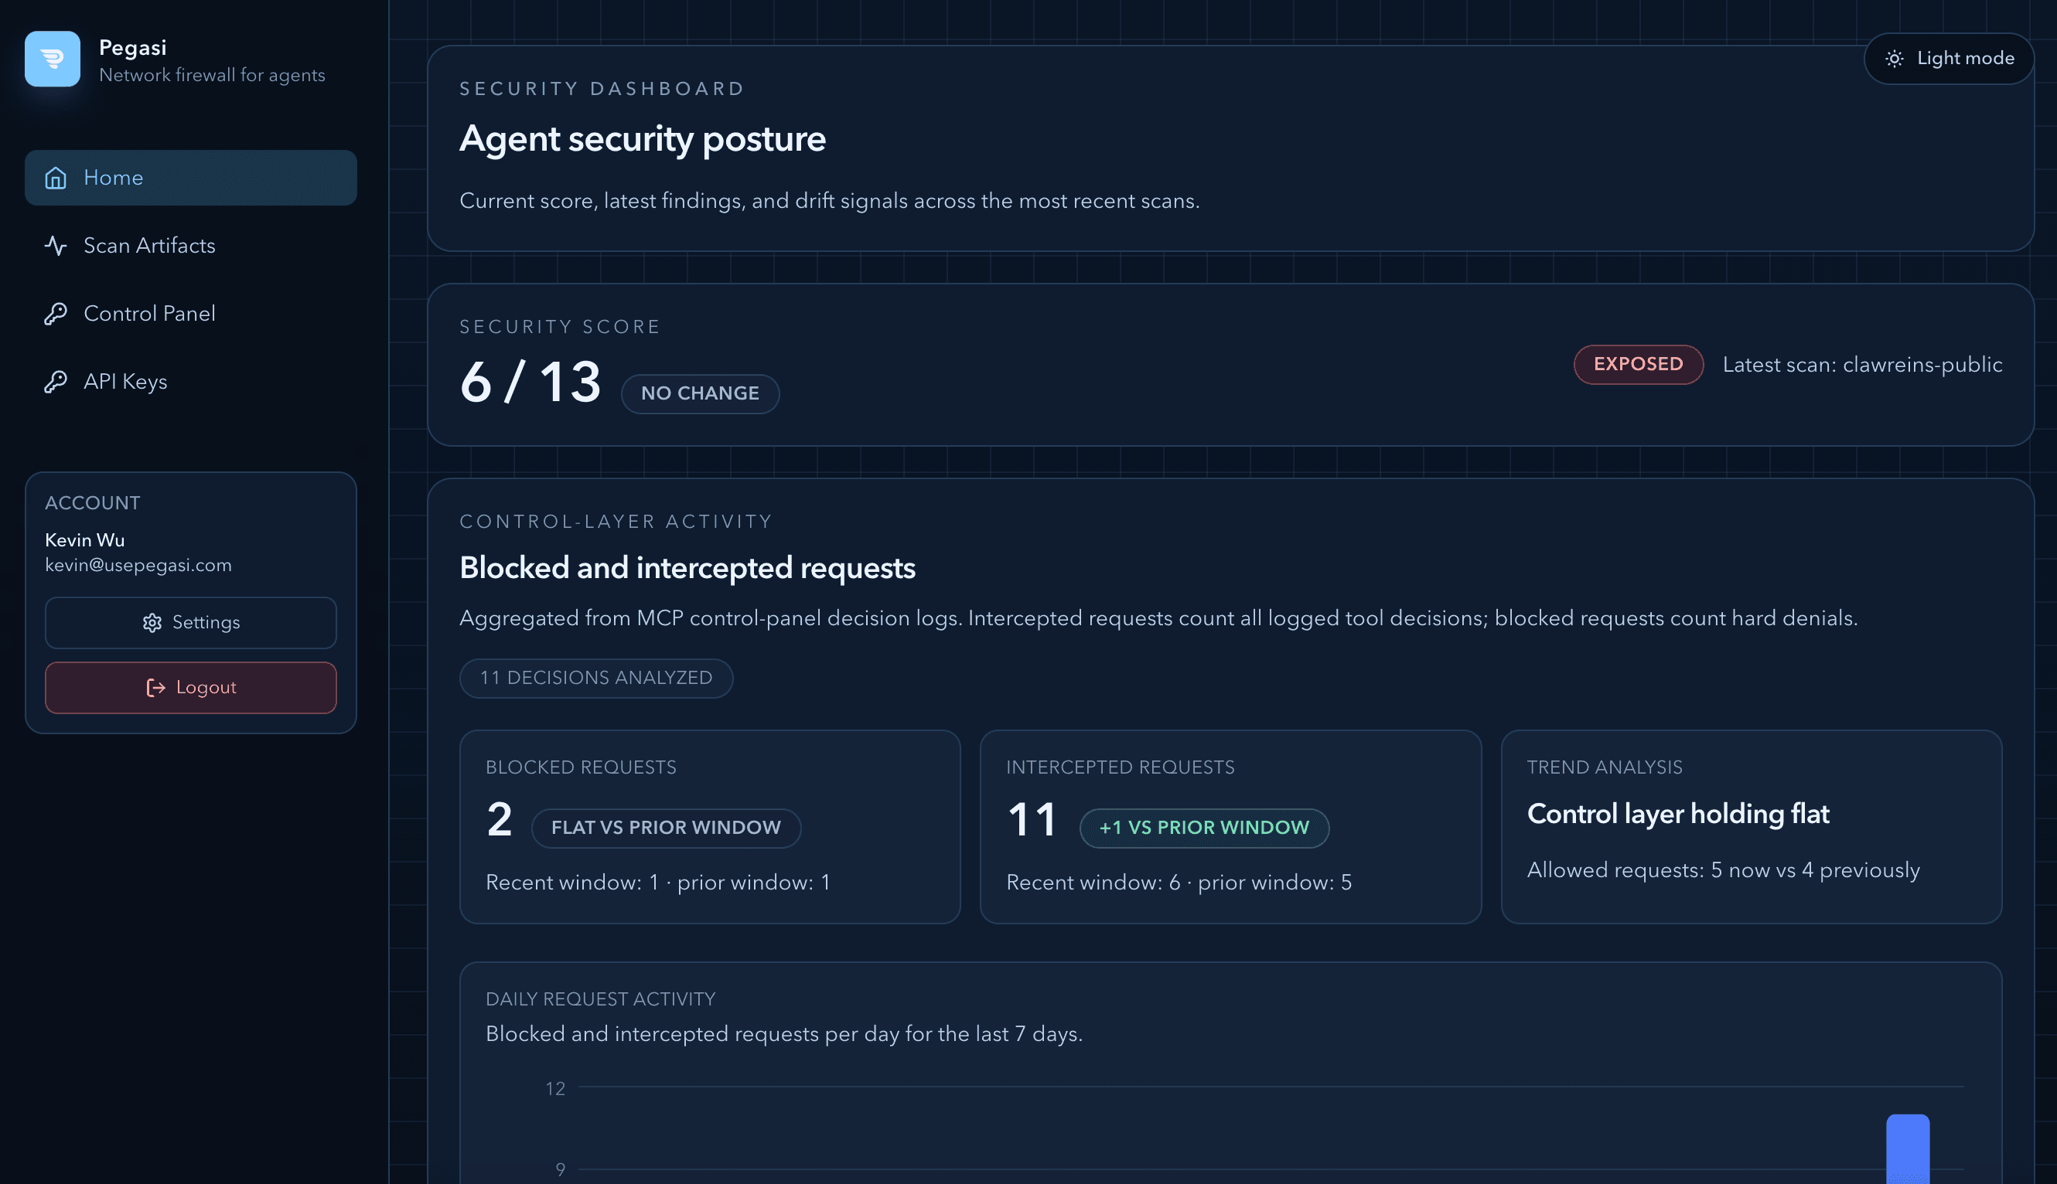The width and height of the screenshot is (2057, 1184).
Task: Expand the 11 DECISIONS ANALYZED chip
Action: [595, 677]
